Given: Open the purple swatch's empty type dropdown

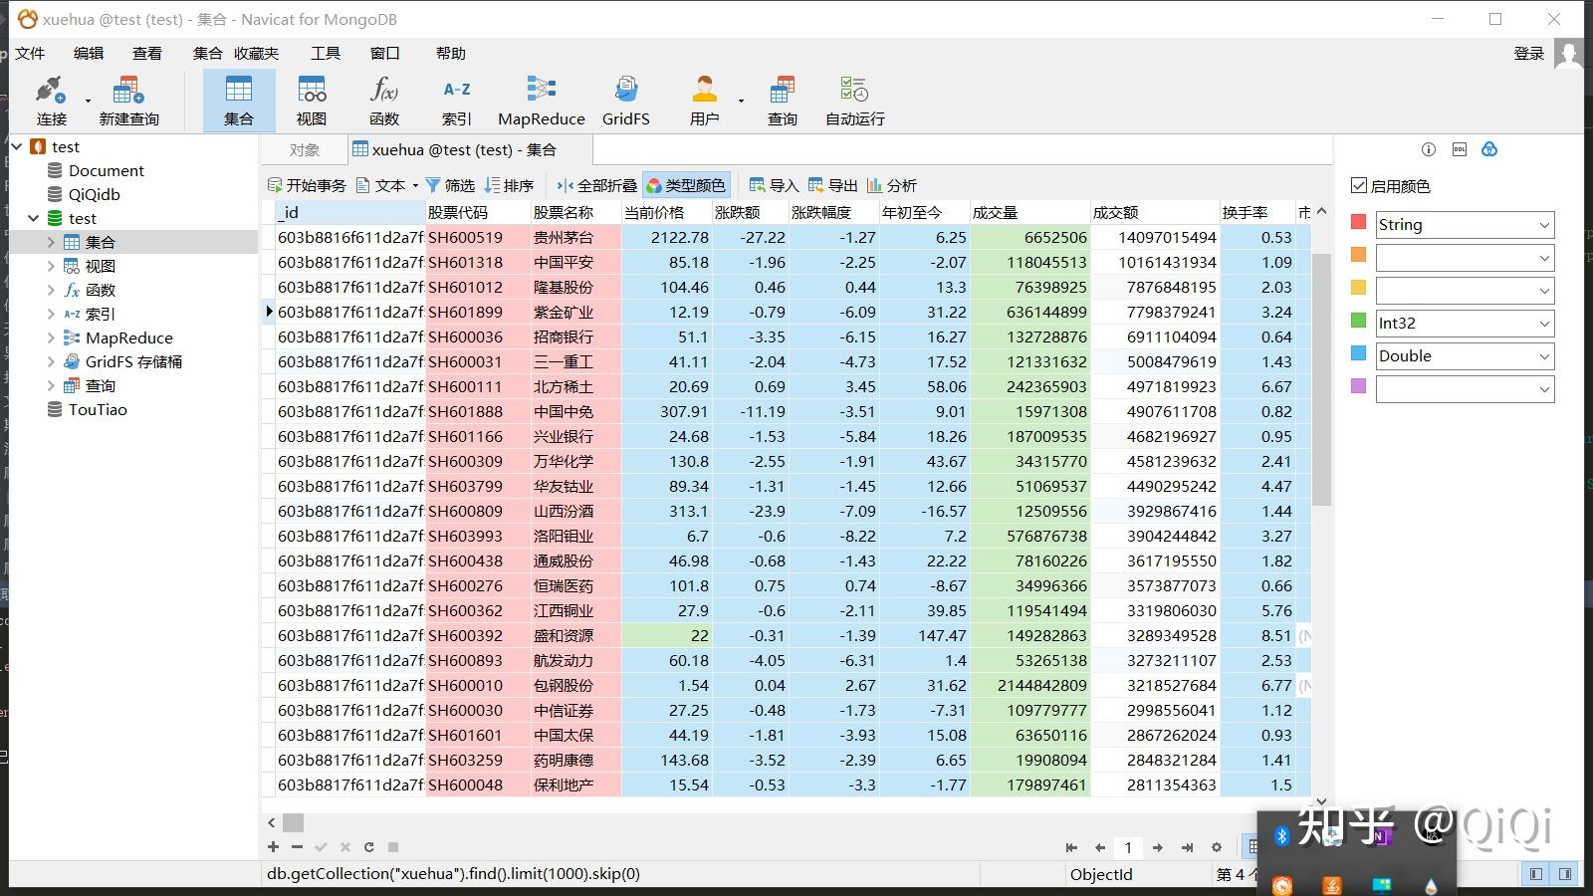Looking at the screenshot, I should coord(1465,389).
